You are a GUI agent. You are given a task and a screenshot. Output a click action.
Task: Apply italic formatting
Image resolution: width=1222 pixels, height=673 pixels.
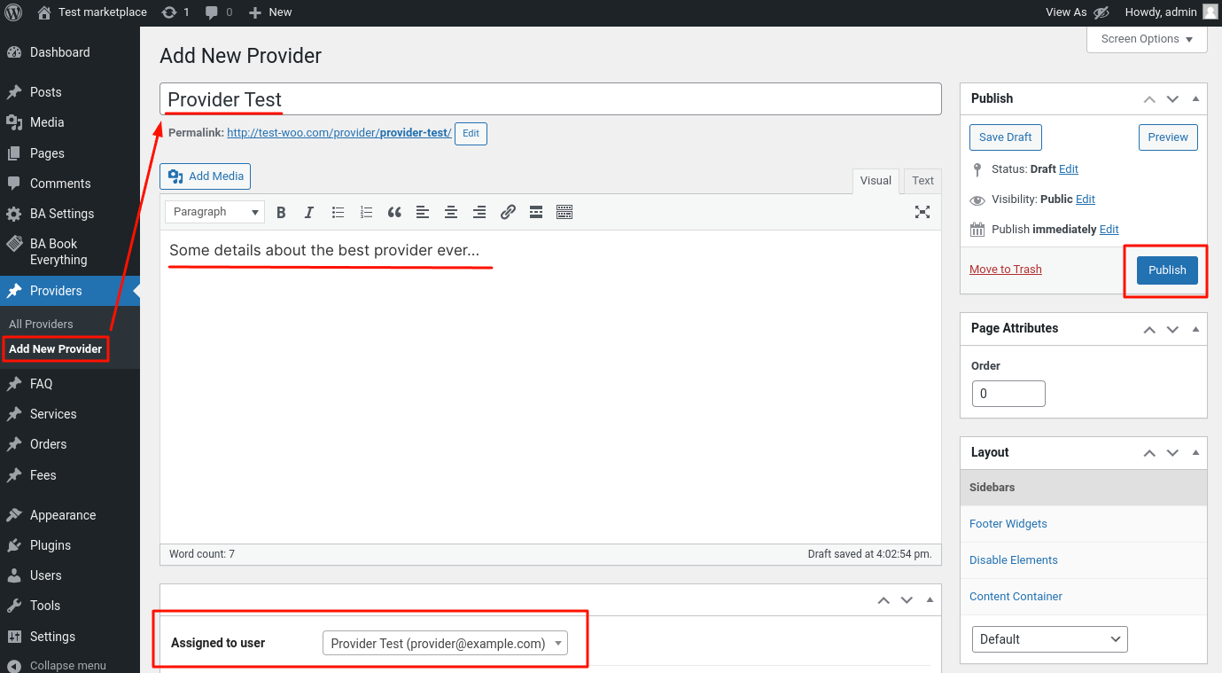coord(309,212)
